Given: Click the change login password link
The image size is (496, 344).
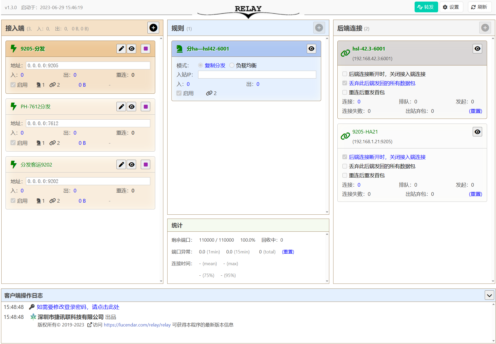Looking at the screenshot, I should click(x=78, y=307).
